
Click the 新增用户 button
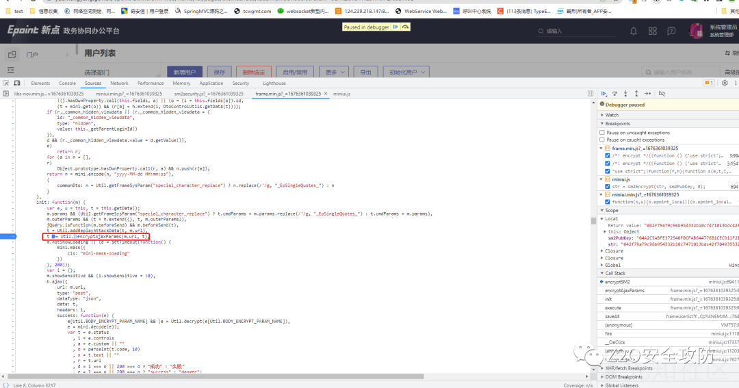pos(185,72)
